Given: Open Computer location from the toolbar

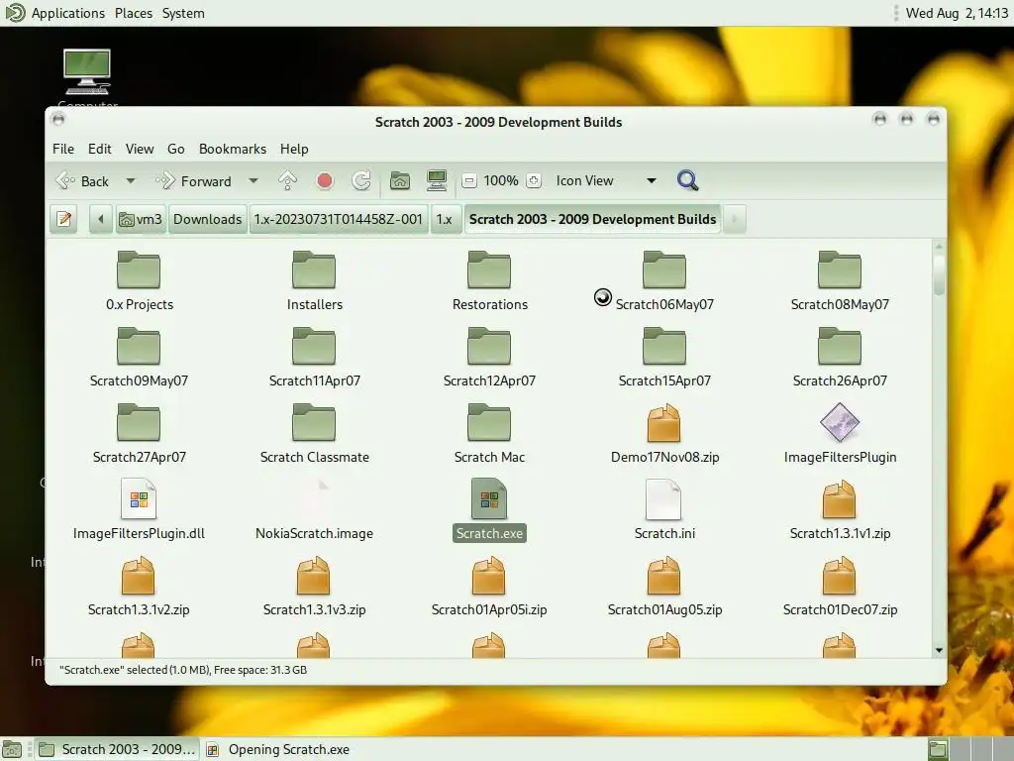Looking at the screenshot, I should [x=437, y=180].
